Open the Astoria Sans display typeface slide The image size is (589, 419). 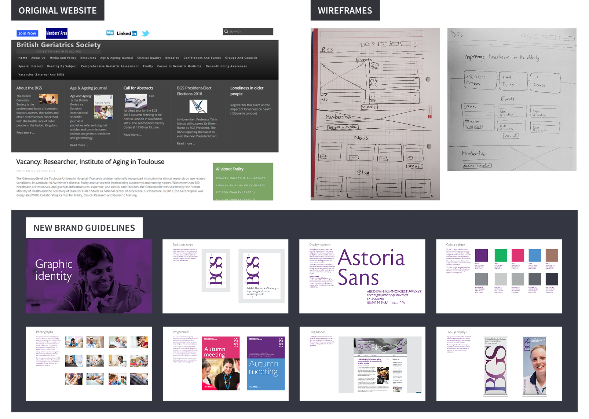[x=362, y=276]
